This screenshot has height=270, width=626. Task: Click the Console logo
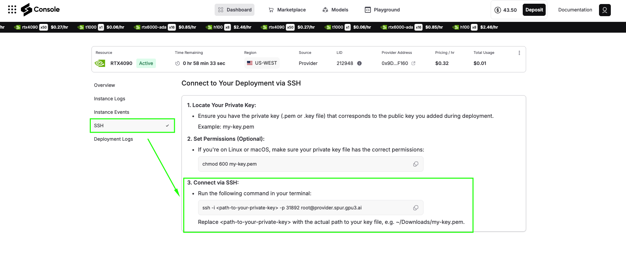tap(40, 9)
